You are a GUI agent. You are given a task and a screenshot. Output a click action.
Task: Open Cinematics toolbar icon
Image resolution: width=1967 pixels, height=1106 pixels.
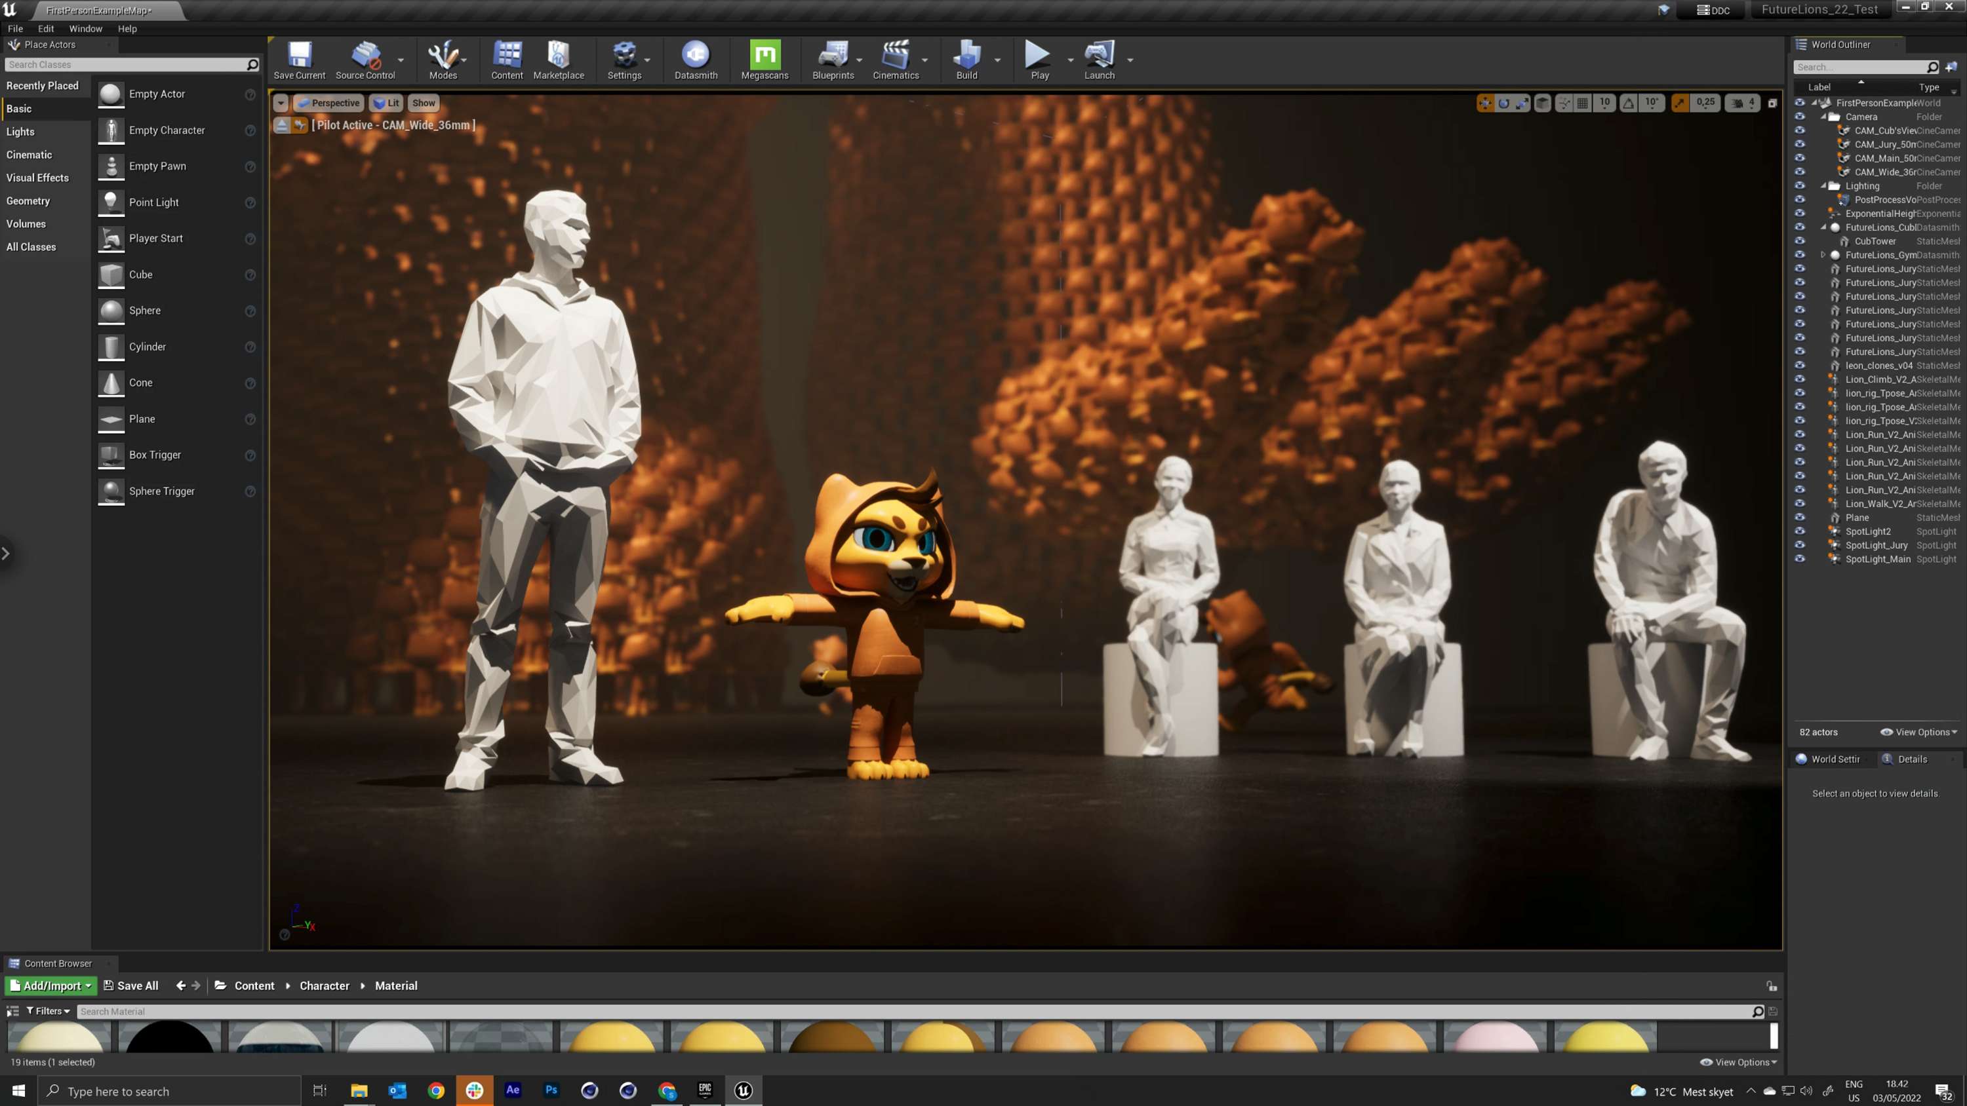coord(896,60)
